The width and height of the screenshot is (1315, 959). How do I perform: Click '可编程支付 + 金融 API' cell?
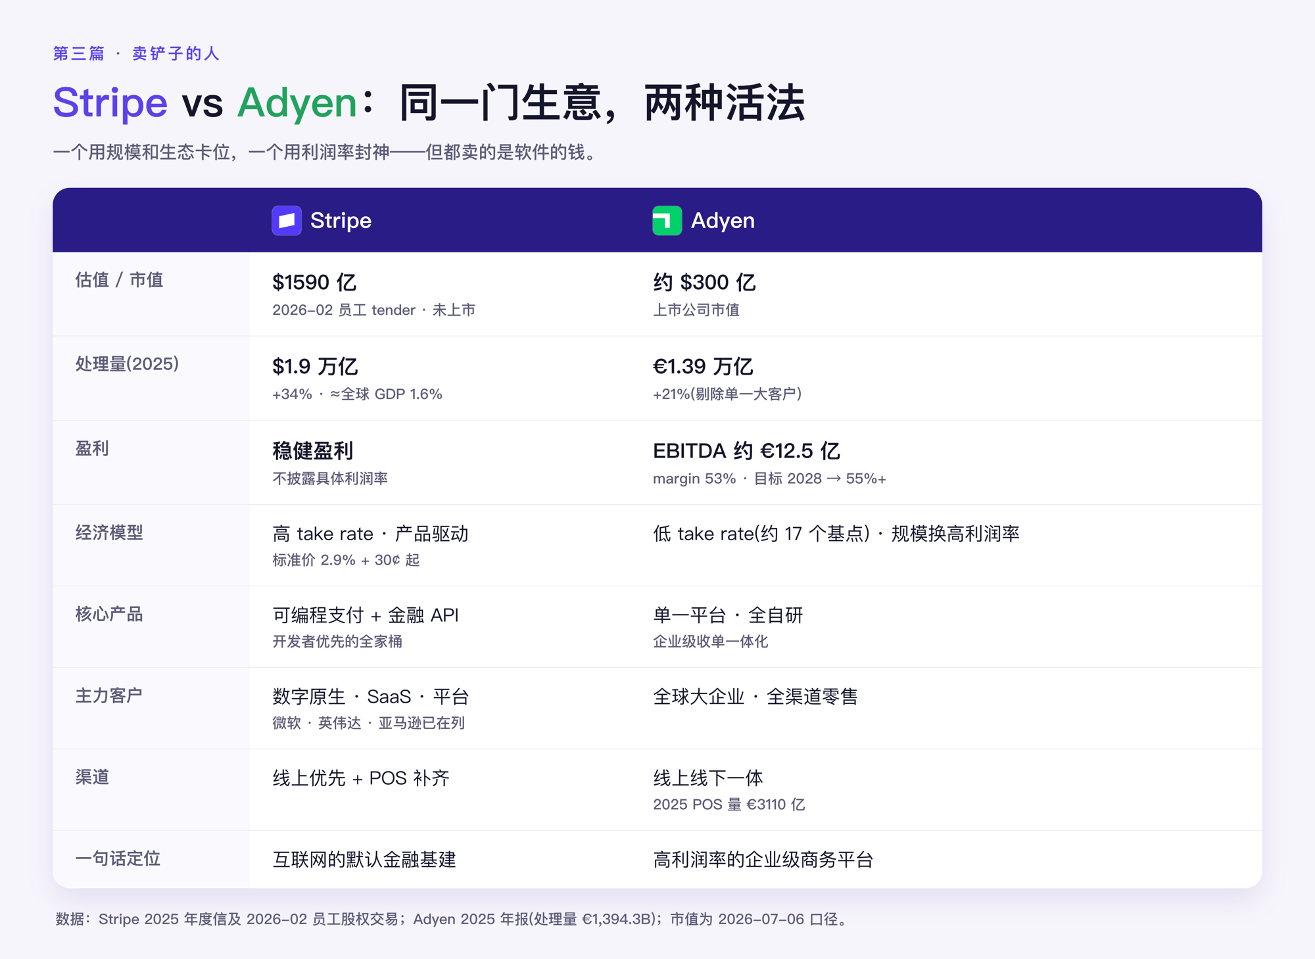click(x=366, y=615)
